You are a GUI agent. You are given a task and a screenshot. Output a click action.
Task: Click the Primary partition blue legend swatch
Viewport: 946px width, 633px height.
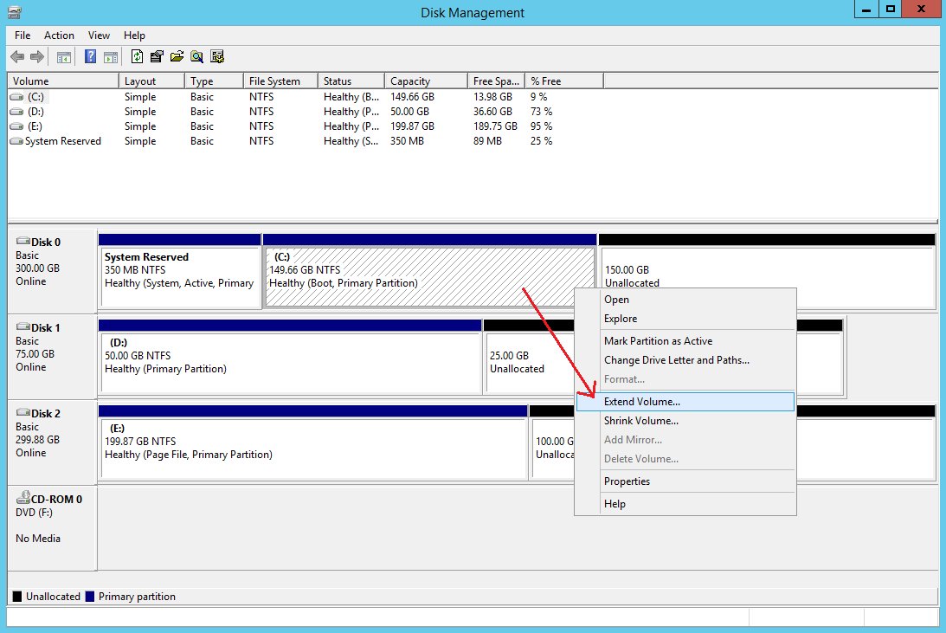[x=90, y=596]
